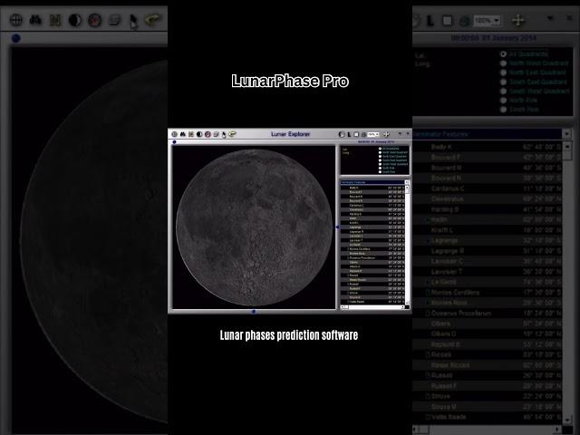Select North Pole radio in background view
The width and height of the screenshot is (580, 435).
(503, 101)
